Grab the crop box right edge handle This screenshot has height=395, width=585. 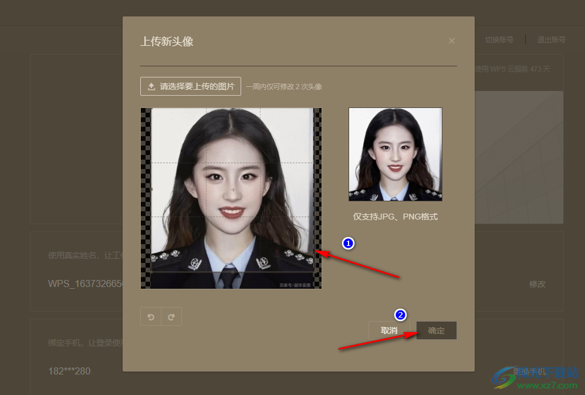(x=314, y=190)
